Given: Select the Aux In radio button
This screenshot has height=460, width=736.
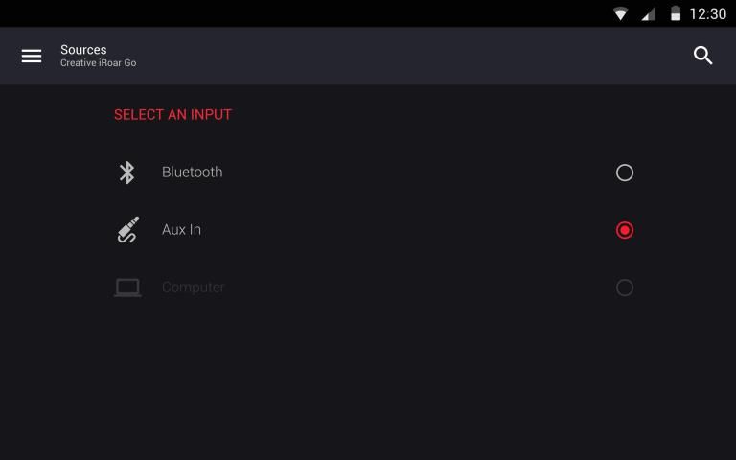Looking at the screenshot, I should (625, 230).
